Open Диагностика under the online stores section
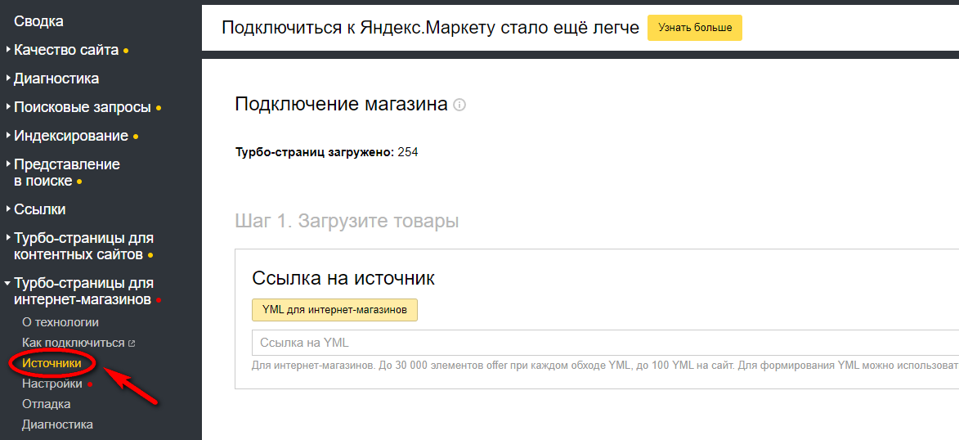 (57, 424)
